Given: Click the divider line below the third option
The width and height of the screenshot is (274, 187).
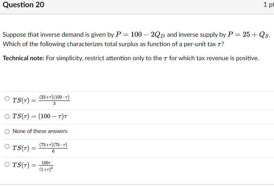Looking at the screenshot, I should 137,139.
